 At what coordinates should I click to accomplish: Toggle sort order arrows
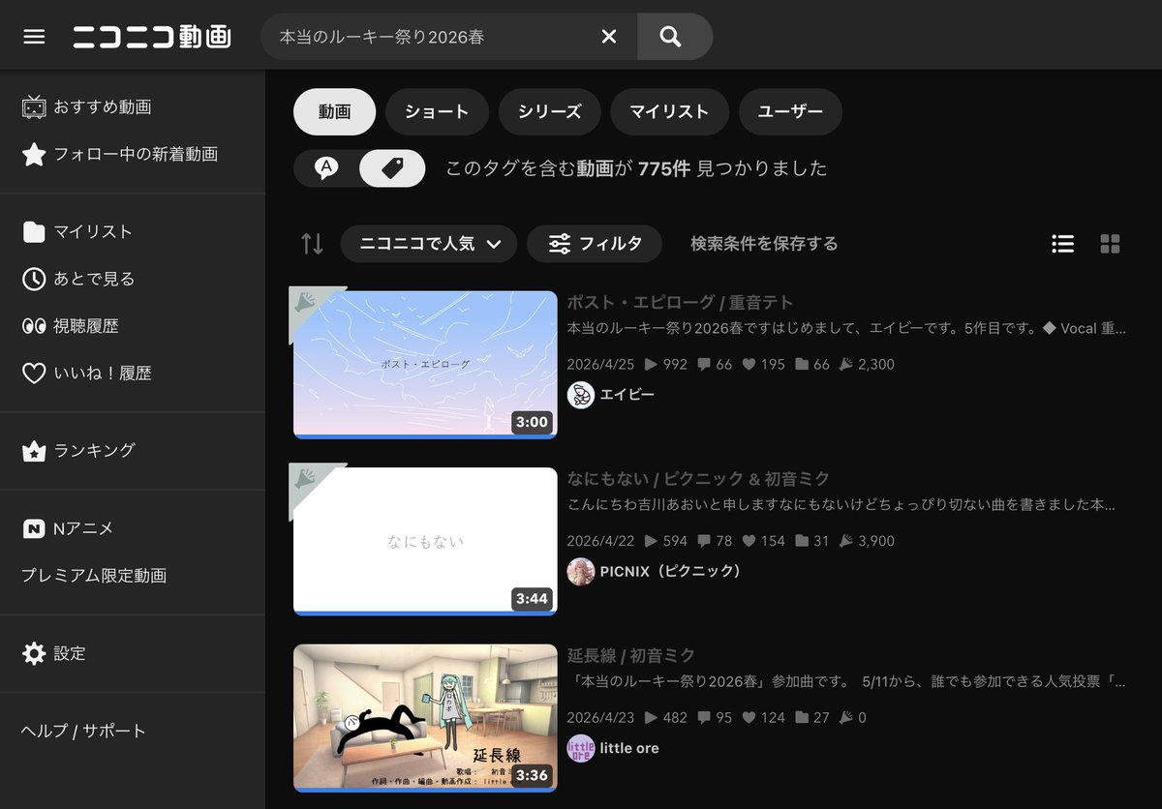[312, 244]
